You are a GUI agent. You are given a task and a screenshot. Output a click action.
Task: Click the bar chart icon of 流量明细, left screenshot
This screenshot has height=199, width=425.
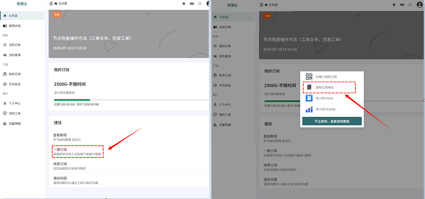click(x=5, y=124)
